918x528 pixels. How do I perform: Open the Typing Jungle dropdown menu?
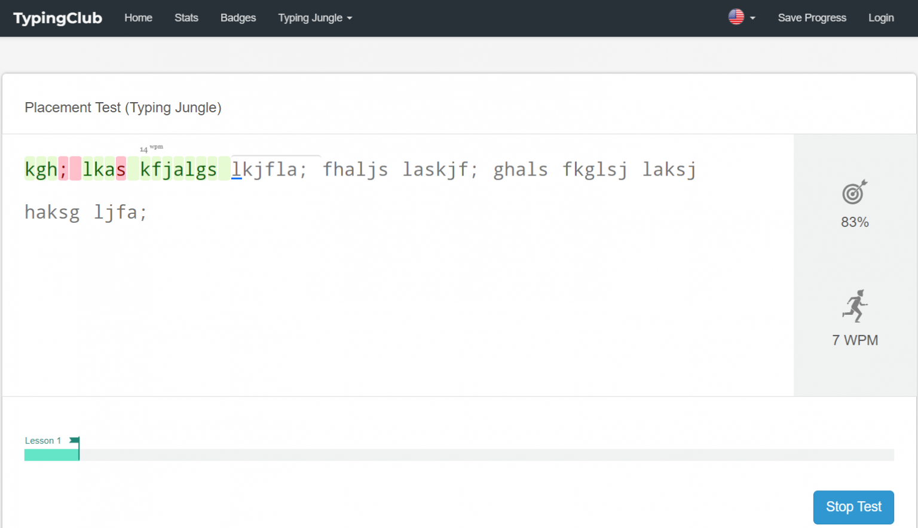[x=315, y=18]
